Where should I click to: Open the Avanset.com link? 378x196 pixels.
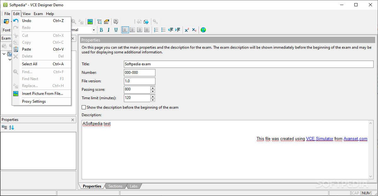[355, 139]
